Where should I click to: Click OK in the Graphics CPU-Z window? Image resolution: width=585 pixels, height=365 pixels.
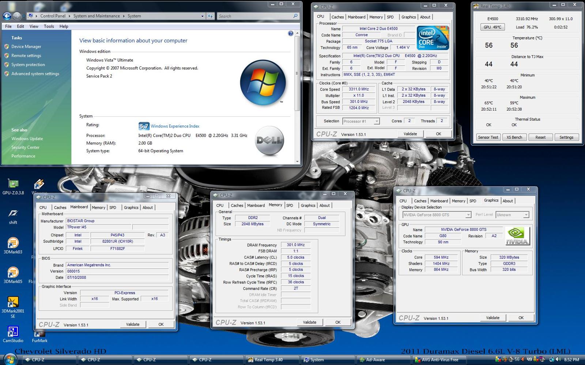click(x=521, y=318)
